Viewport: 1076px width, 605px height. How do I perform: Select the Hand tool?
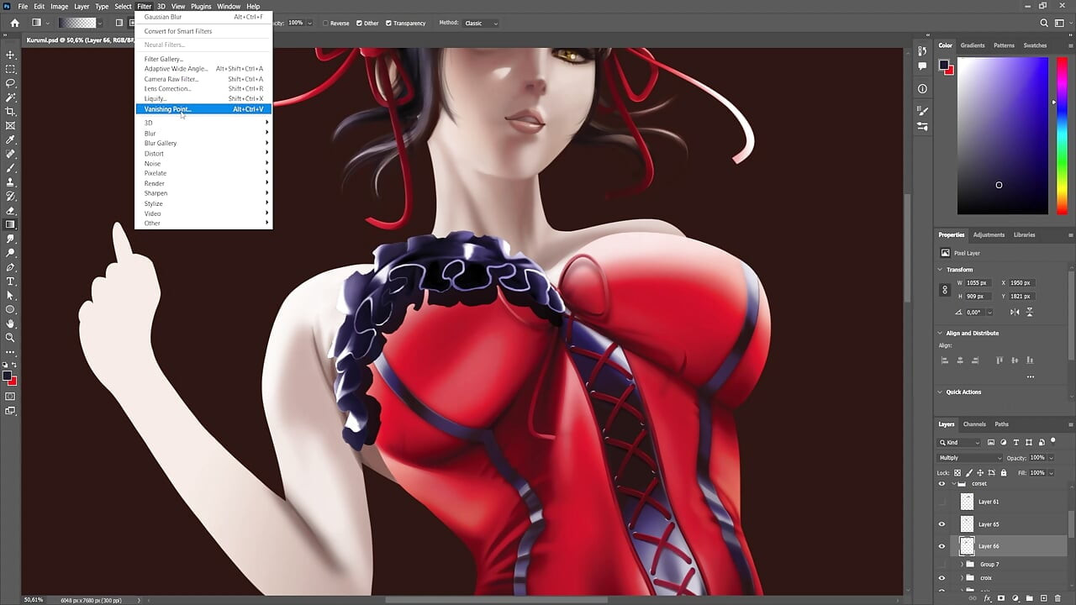click(11, 324)
